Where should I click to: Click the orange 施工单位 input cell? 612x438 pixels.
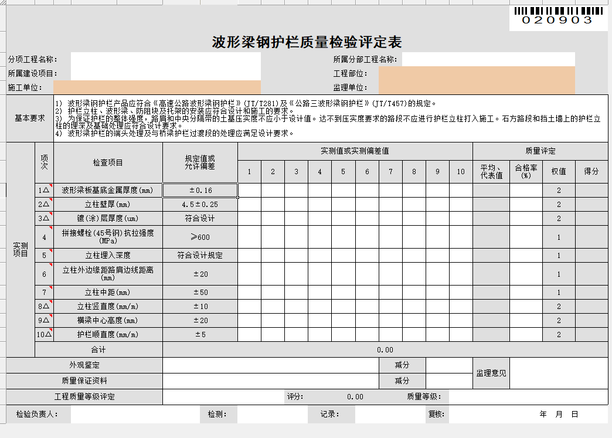[165, 88]
